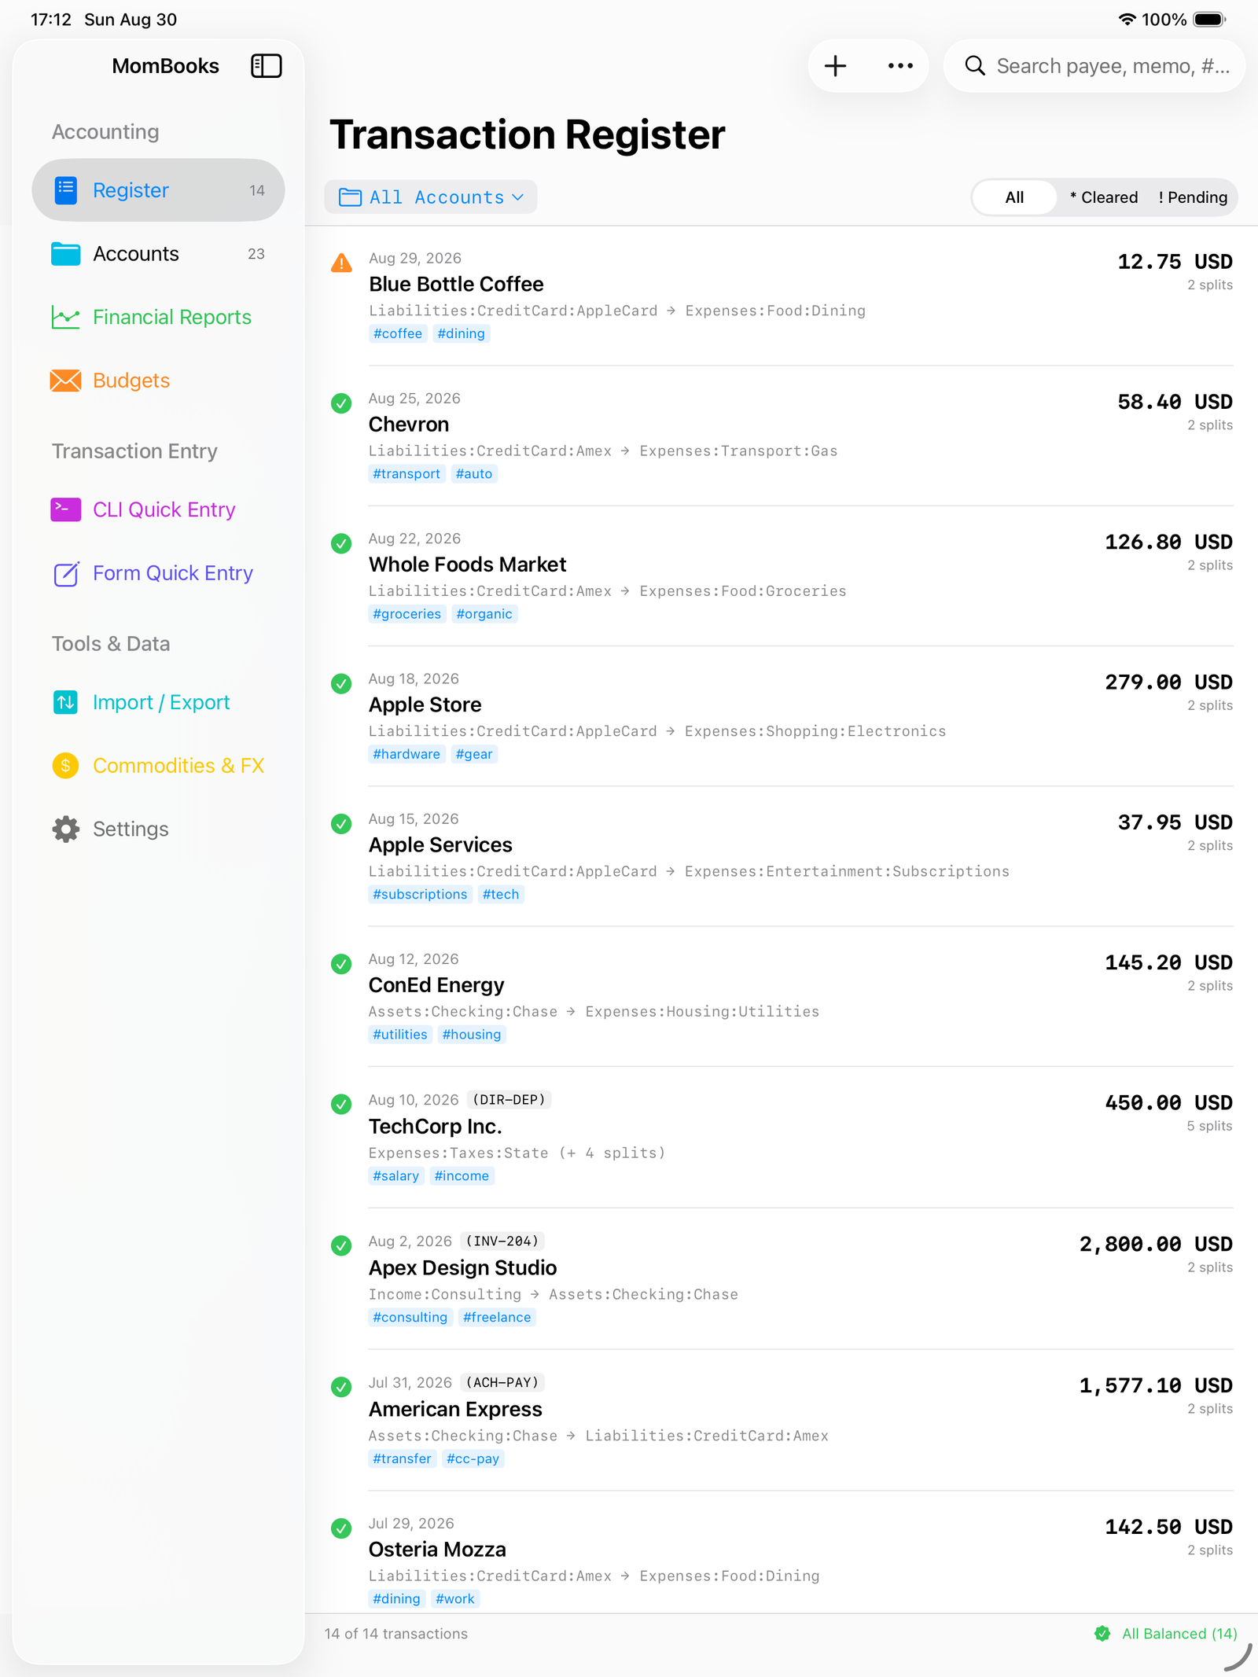Filter by Cleared transactions
1258x1677 pixels.
pos(1104,197)
